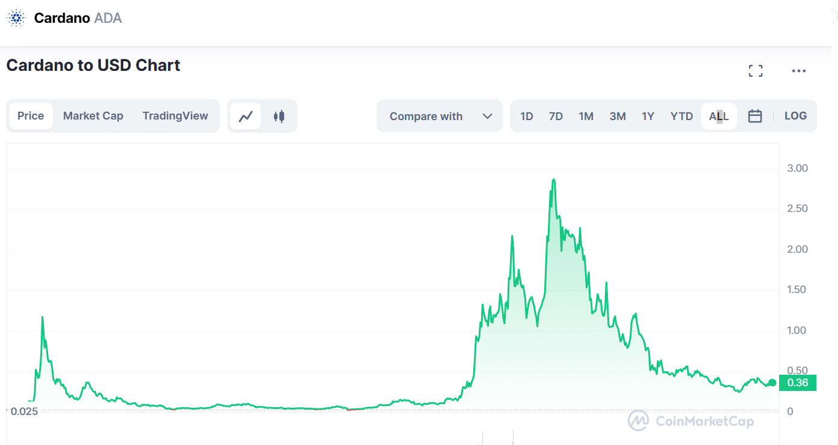Image resolution: width=838 pixels, height=445 pixels.
Task: Switch to line chart view
Action: tap(246, 117)
